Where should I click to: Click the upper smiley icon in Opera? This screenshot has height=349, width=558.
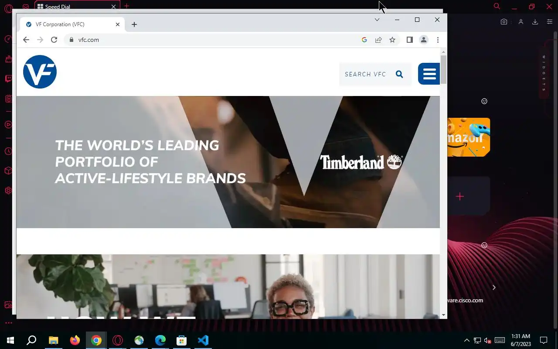pyautogui.click(x=484, y=101)
